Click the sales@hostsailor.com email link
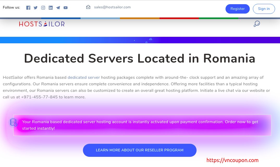280x167 pixels. point(112,7)
